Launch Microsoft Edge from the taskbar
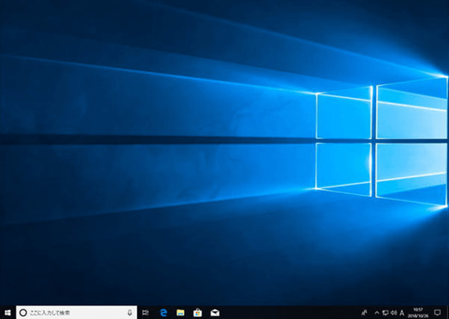449x319 pixels. (x=163, y=312)
